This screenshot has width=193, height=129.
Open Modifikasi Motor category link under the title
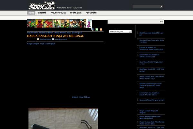[45, 39]
